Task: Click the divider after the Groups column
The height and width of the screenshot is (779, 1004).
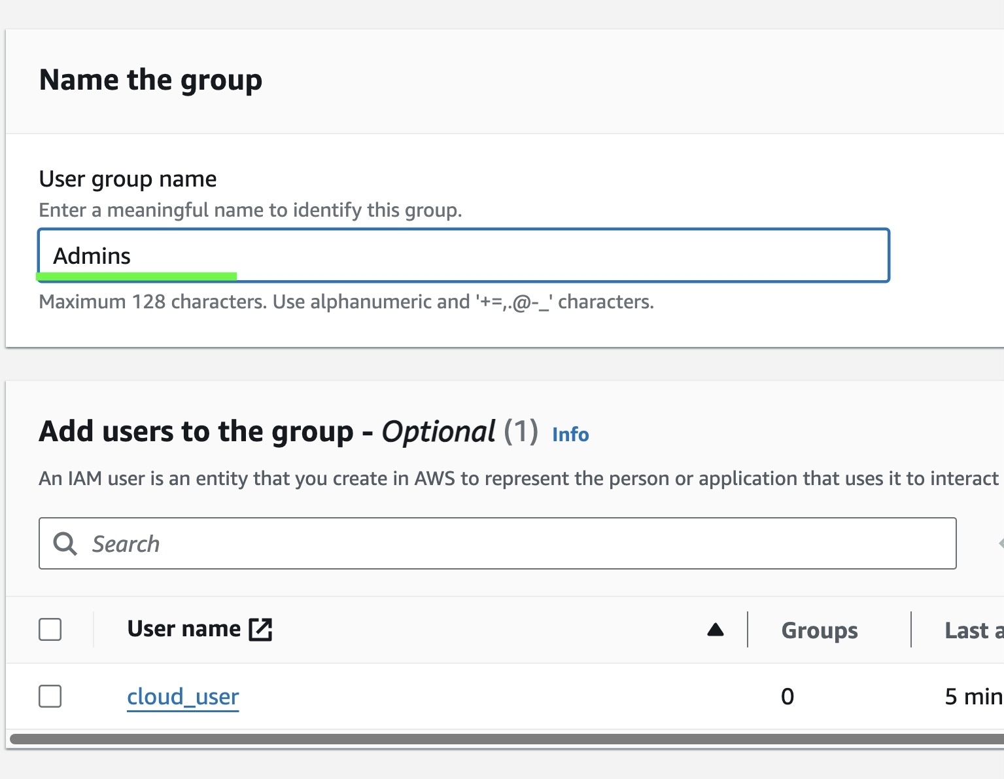Action: 911,630
